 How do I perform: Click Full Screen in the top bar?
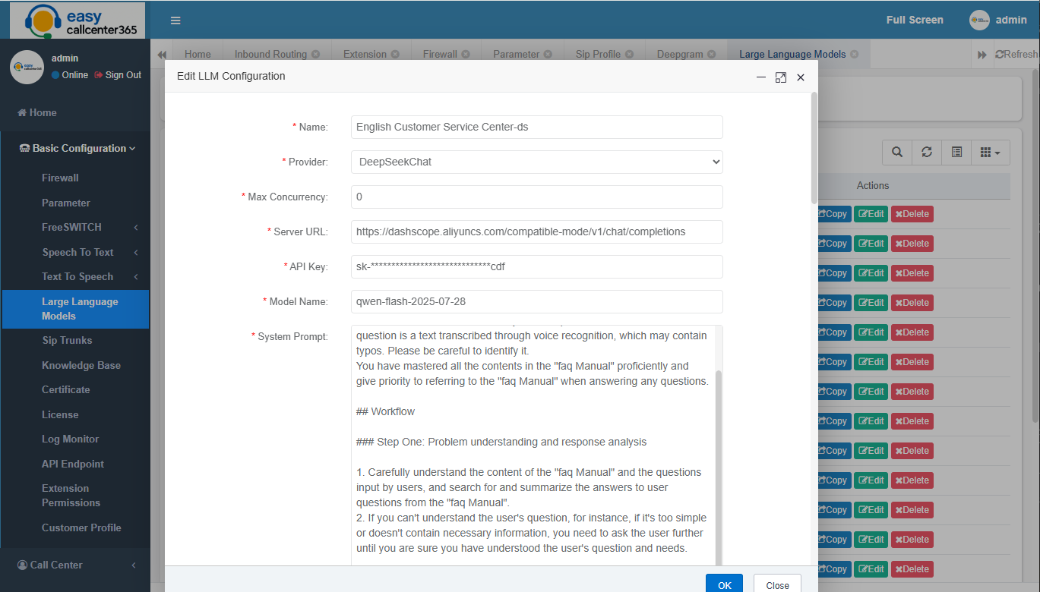(x=915, y=20)
